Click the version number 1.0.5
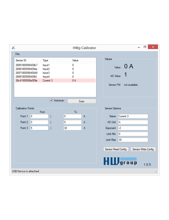Image resolution: width=169 pixels, height=220 pixels. click(147, 165)
